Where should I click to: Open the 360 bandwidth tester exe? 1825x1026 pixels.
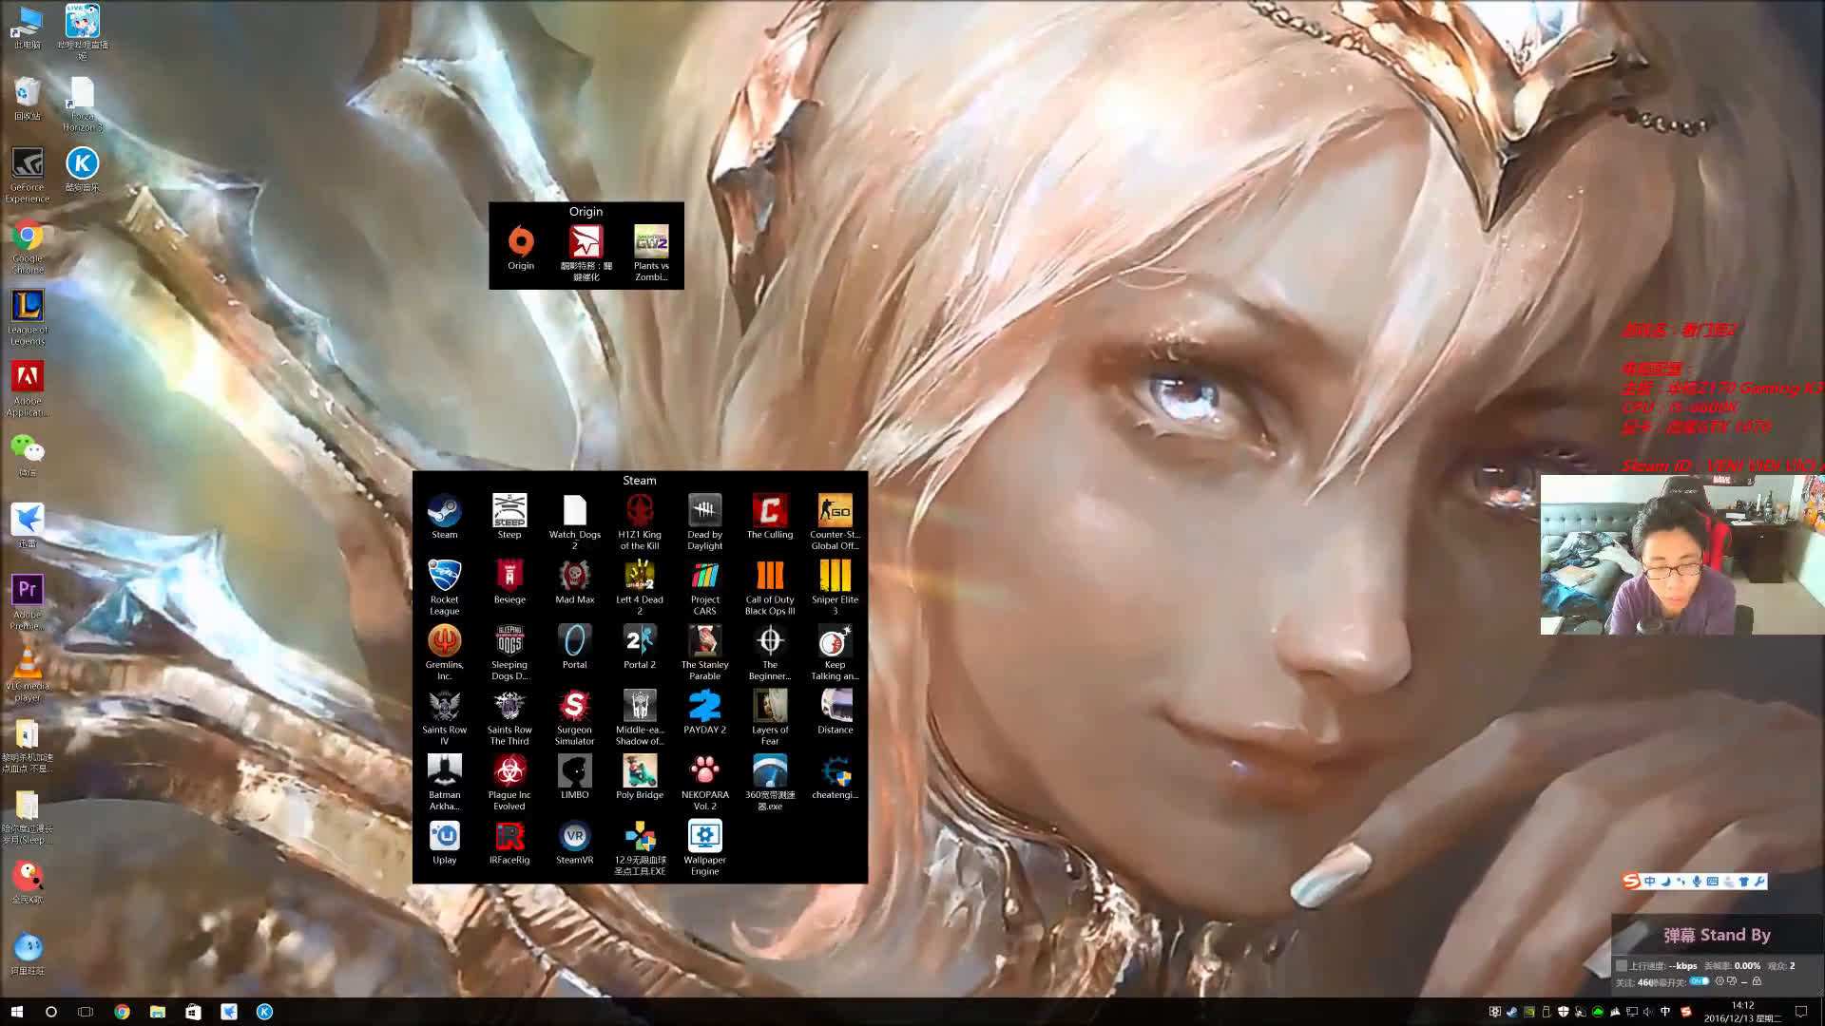[x=770, y=783]
